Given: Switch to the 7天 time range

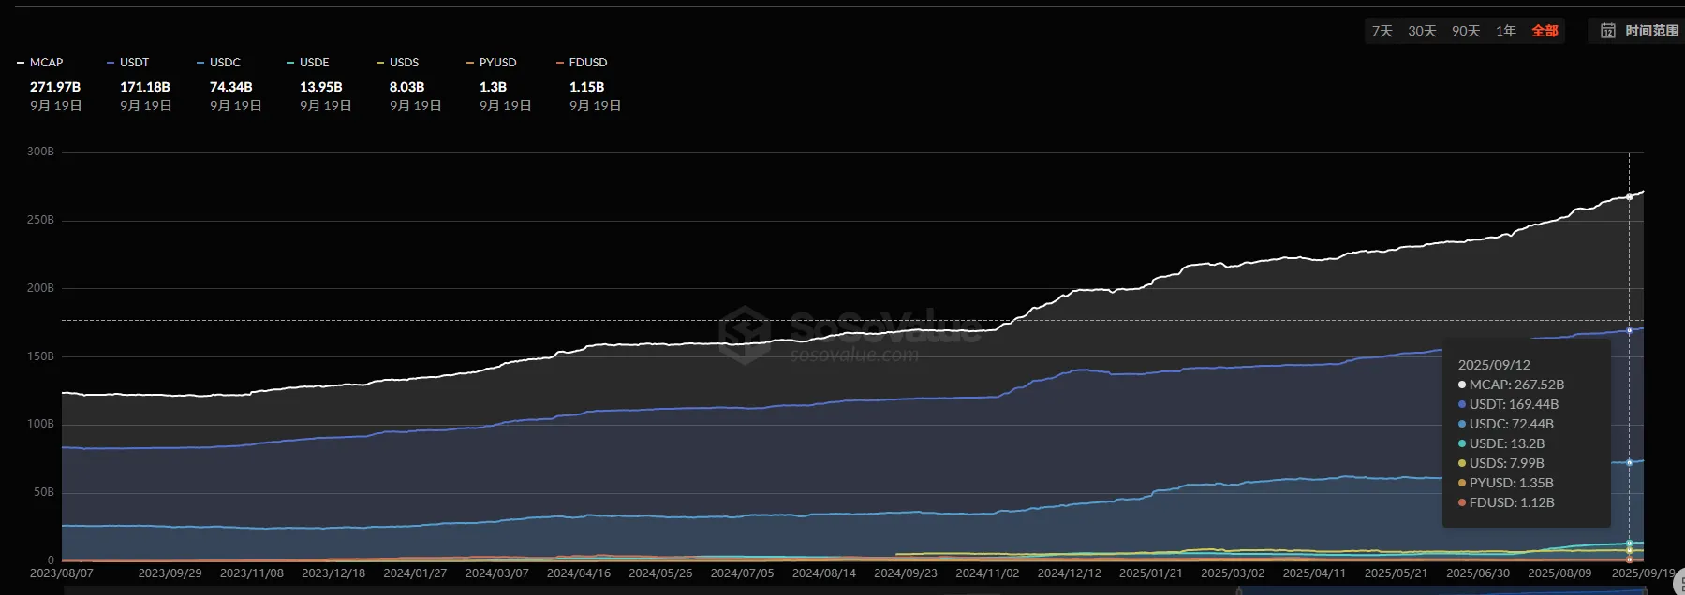Looking at the screenshot, I should click(x=1382, y=31).
